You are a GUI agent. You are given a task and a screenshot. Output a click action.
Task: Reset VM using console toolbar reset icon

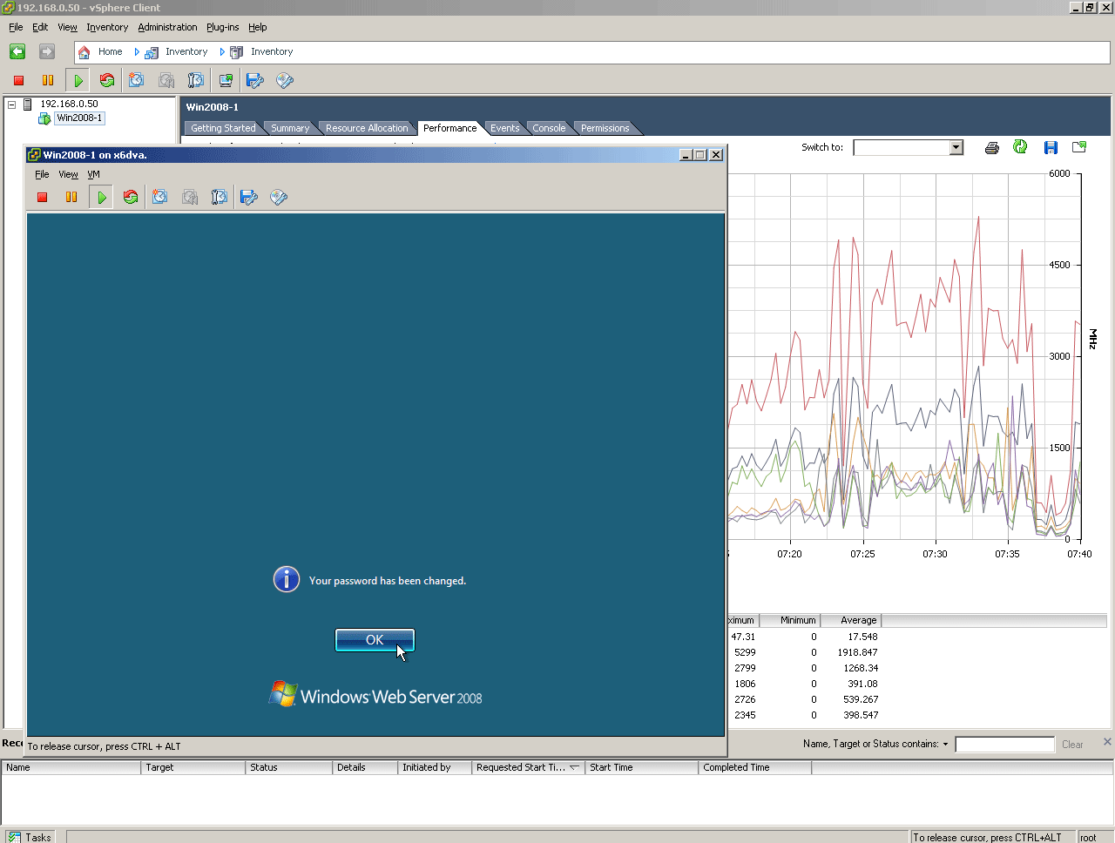pos(131,198)
